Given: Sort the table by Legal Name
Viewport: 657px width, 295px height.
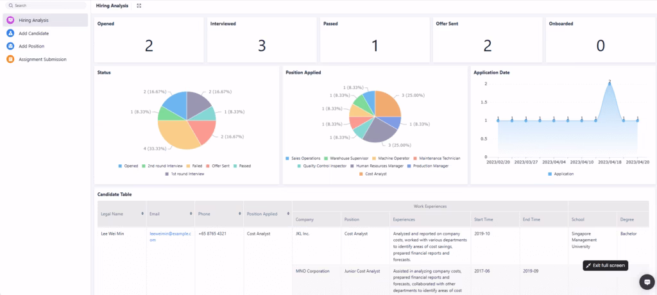Looking at the screenshot, I should tap(141, 214).
